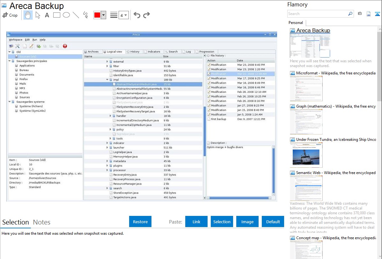
Task: Select the 'StoreException.java' file row
Action: tap(143, 193)
